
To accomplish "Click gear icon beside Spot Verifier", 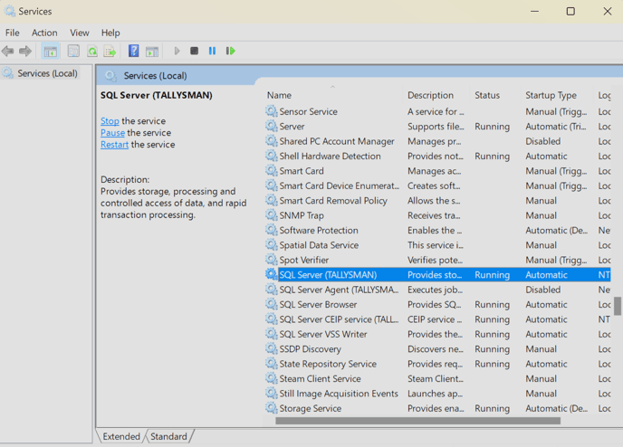I will coord(272,260).
